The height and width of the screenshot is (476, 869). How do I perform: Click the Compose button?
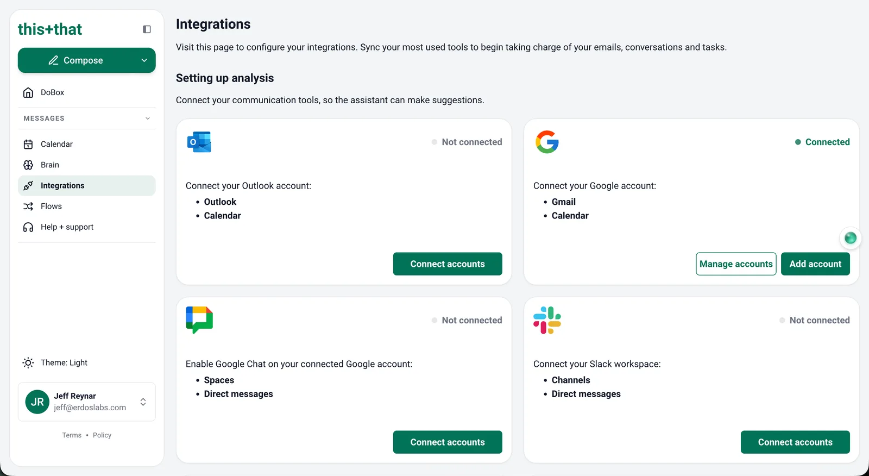(x=76, y=60)
